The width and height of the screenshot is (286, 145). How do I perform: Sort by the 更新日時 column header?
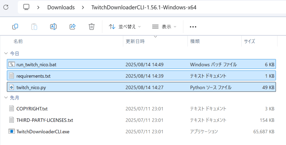(x=135, y=41)
